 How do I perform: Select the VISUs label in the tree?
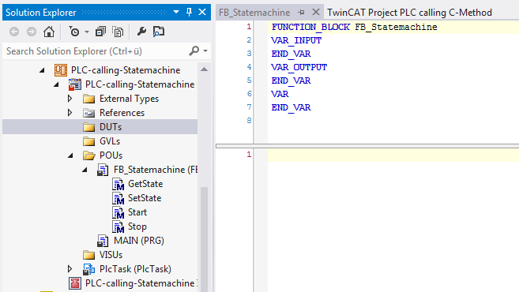tap(111, 255)
